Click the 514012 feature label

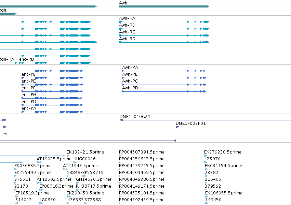(23, 200)
